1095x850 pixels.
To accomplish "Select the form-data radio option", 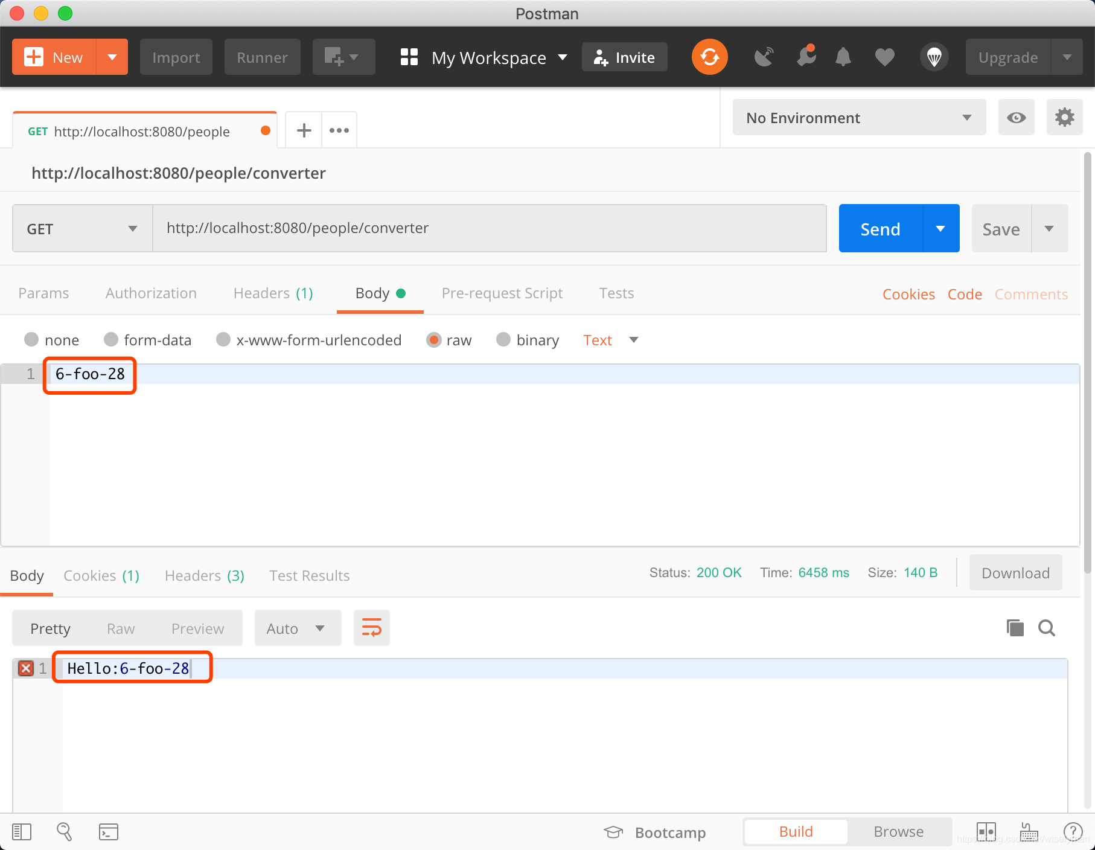I will click(110, 339).
